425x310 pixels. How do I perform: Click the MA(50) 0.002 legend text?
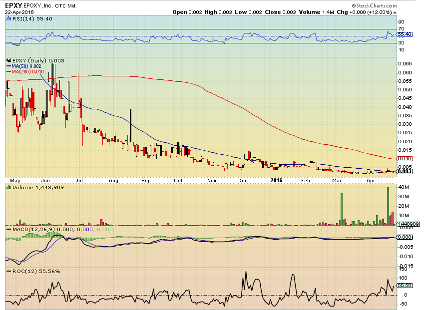coord(26,66)
